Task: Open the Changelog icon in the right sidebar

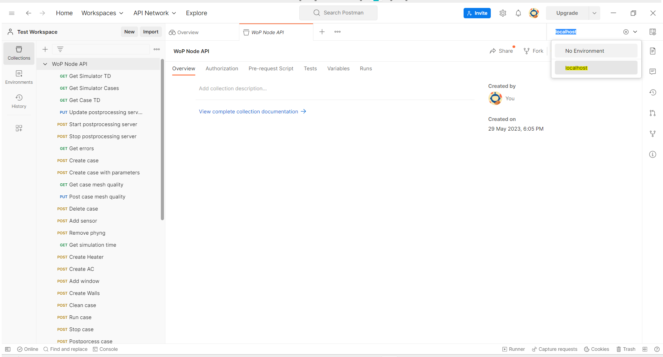Action: click(x=653, y=92)
